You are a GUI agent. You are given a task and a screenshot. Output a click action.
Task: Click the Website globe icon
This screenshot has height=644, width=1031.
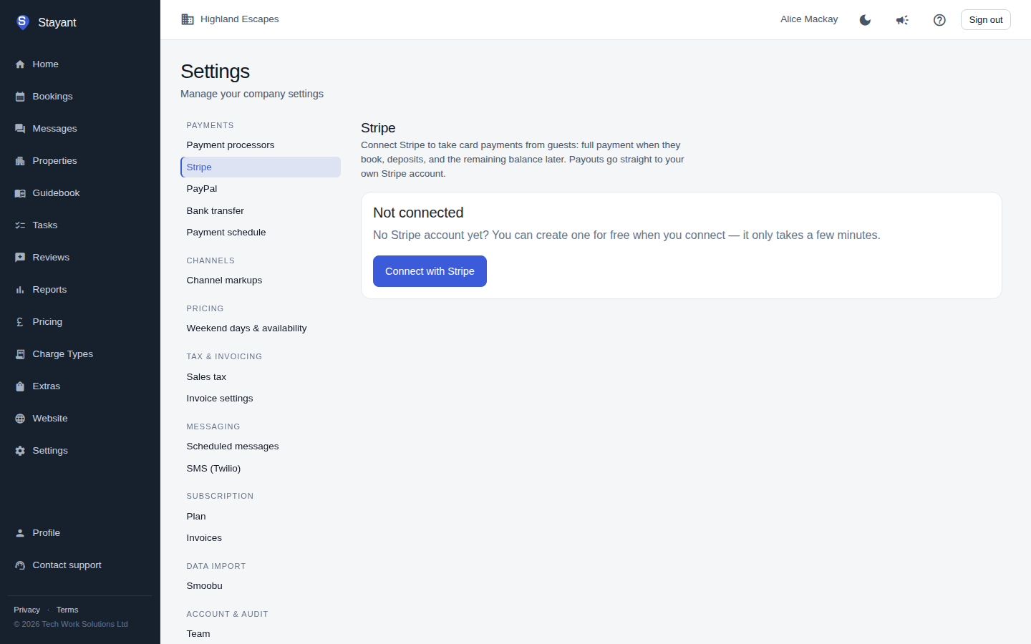tap(20, 419)
